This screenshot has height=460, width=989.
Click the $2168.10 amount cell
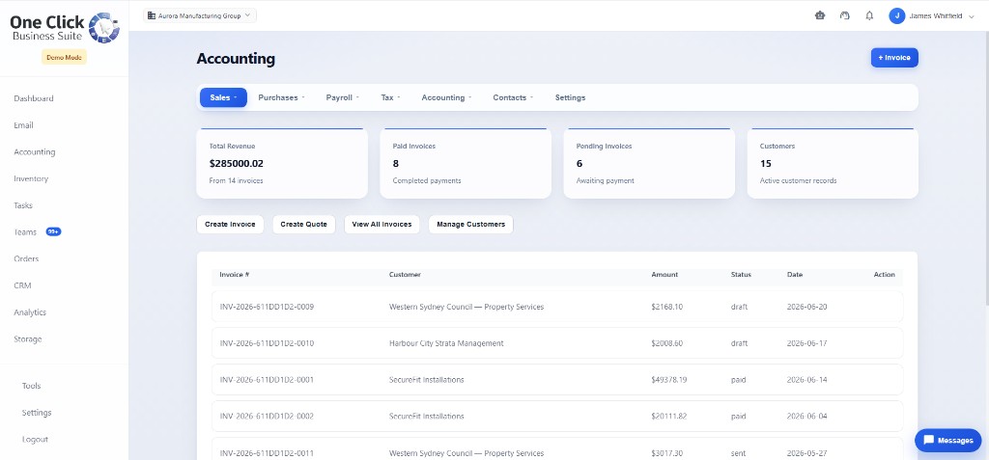pos(666,307)
